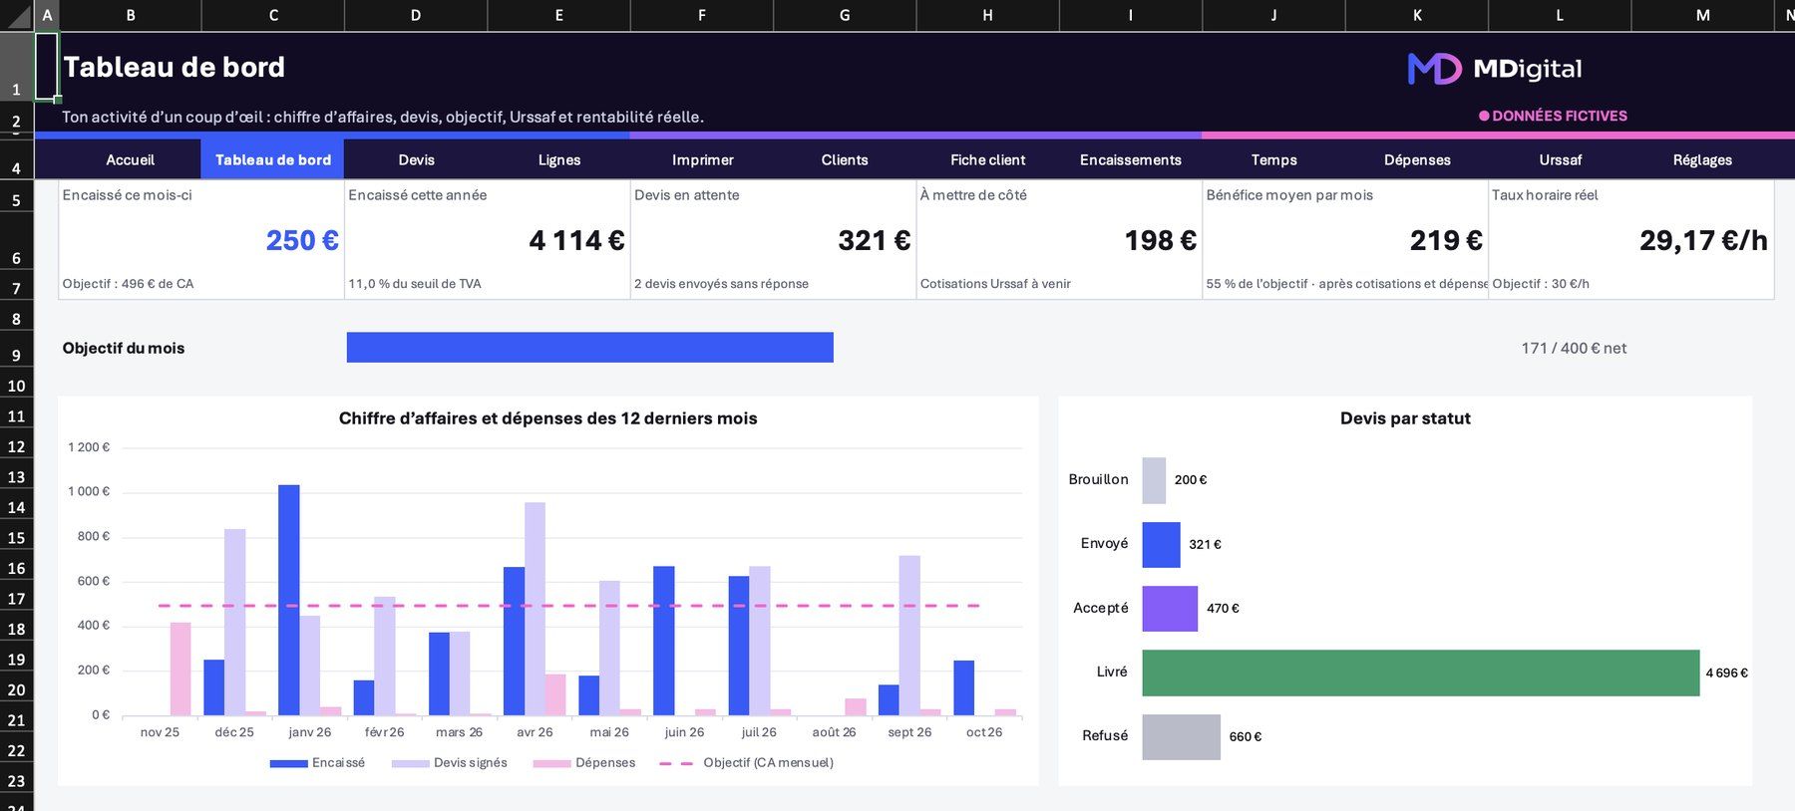Click the Encaissé legend entry
The image size is (1795, 811).
[317, 763]
